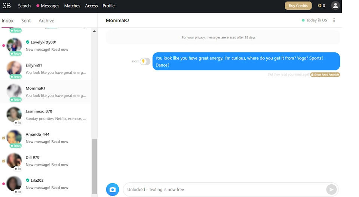Click the SB logo icon
Screen dimensions: 359x197
click(7, 6)
